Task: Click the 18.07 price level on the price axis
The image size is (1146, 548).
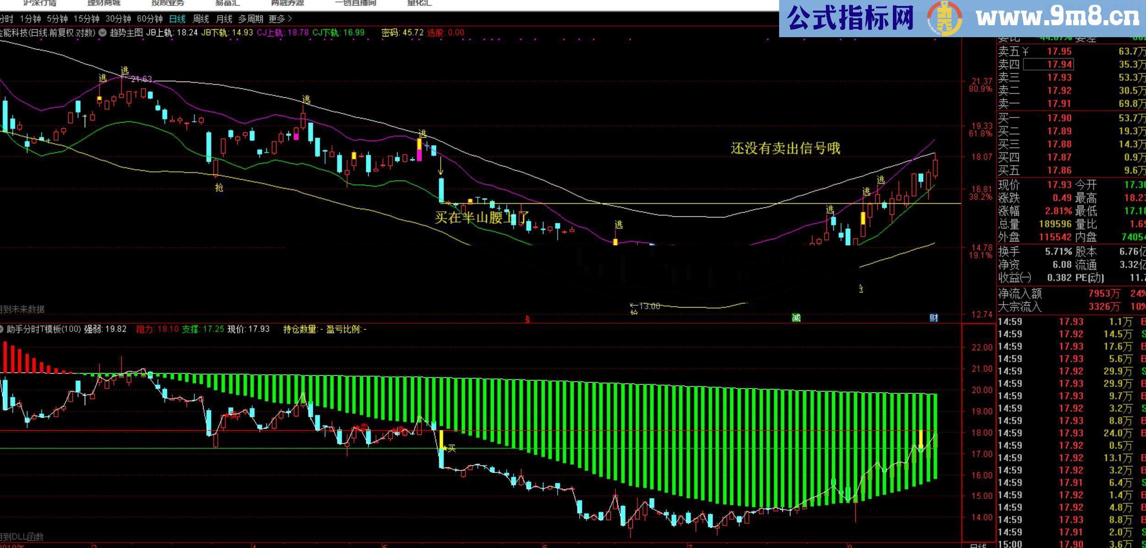Action: [981, 157]
